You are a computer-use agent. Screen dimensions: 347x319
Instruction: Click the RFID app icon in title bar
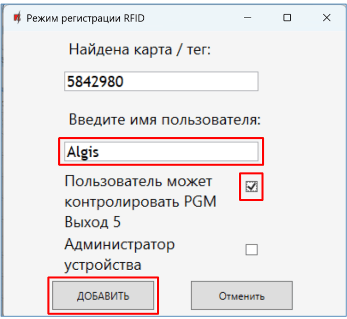click(x=17, y=18)
